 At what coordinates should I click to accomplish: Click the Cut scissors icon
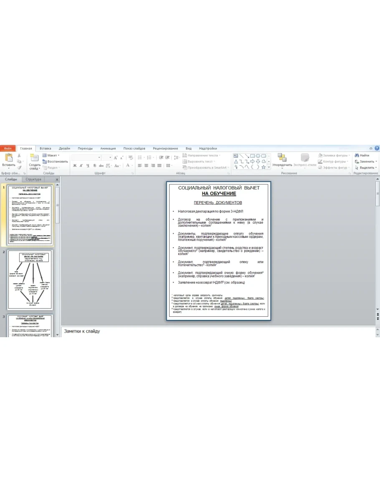coord(19,155)
